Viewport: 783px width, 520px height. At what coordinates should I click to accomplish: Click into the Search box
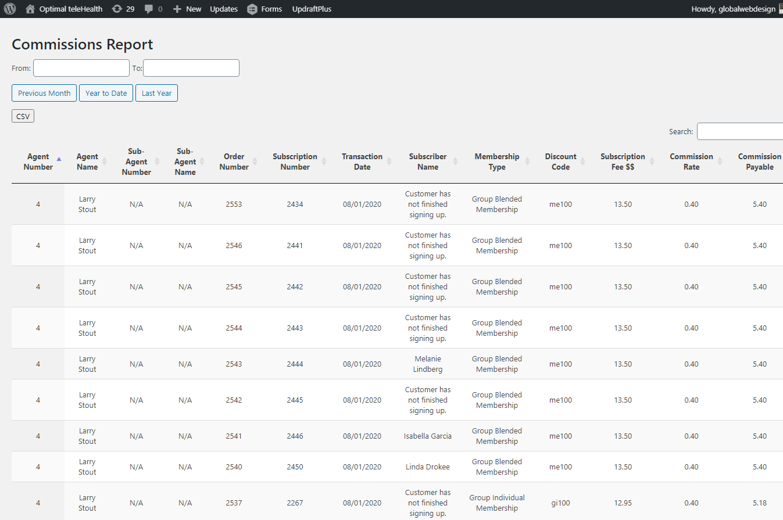[x=740, y=131]
